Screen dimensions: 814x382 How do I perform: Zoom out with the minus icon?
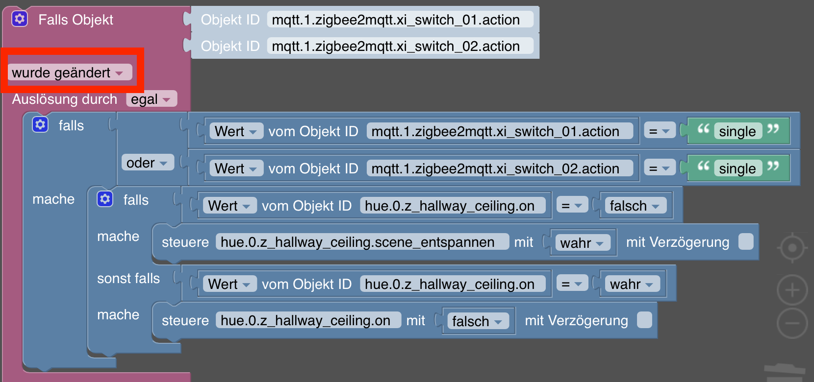[x=792, y=323]
